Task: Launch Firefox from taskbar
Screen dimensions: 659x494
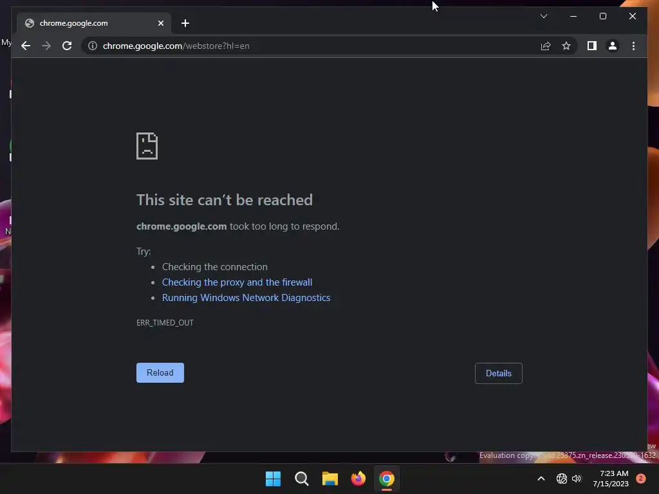Action: pyautogui.click(x=358, y=479)
